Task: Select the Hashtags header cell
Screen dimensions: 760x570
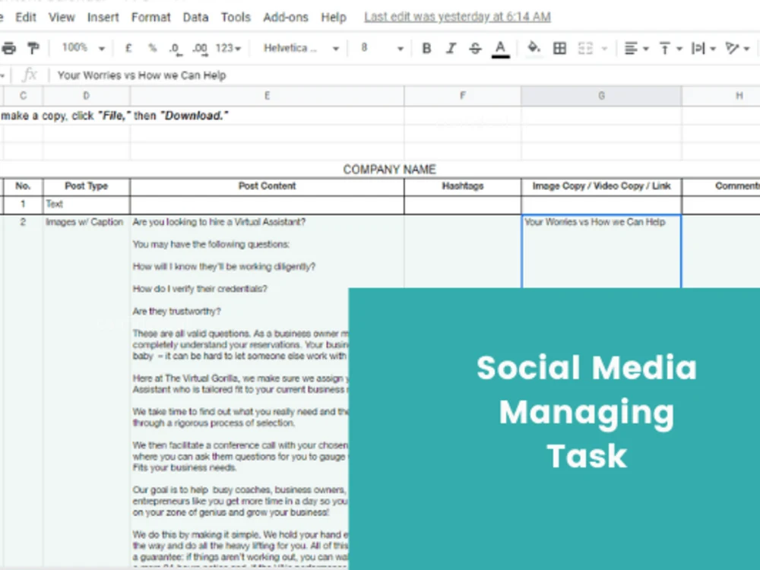Action: click(x=462, y=186)
